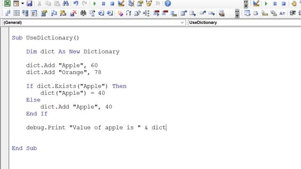Open Find with the top-row binoculars icon

[66, 3]
